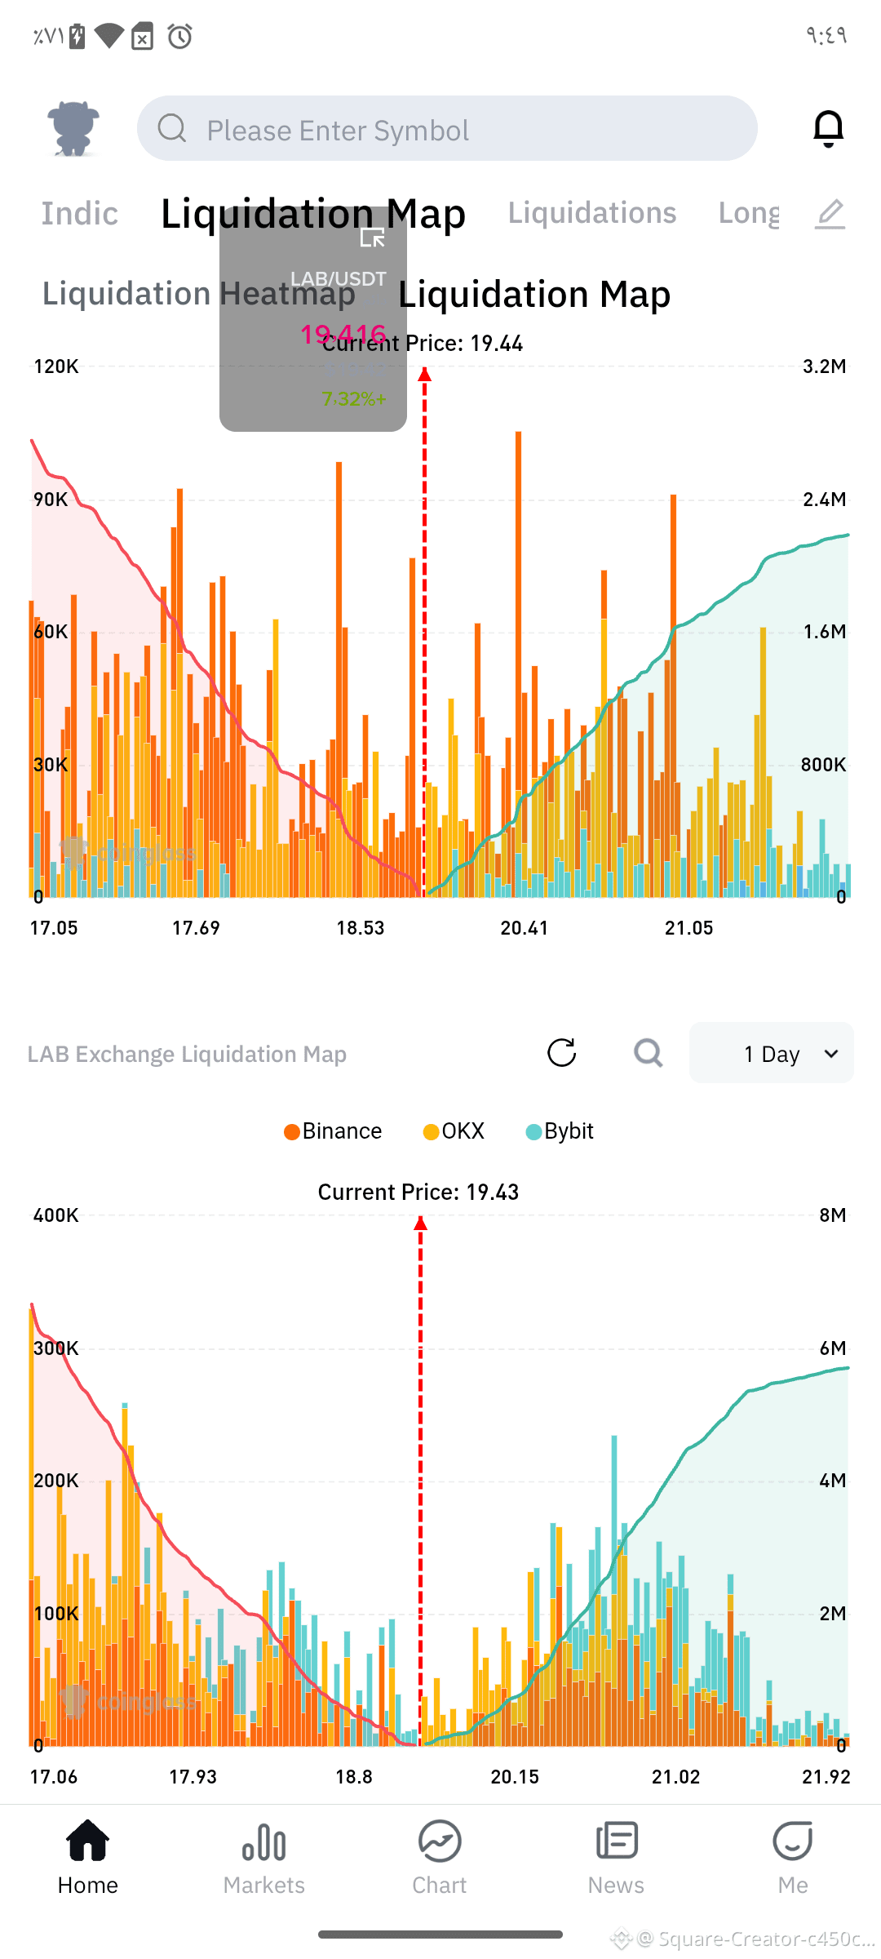
Task: Click the chevron arrow next to 1 Day
Action: point(831,1054)
